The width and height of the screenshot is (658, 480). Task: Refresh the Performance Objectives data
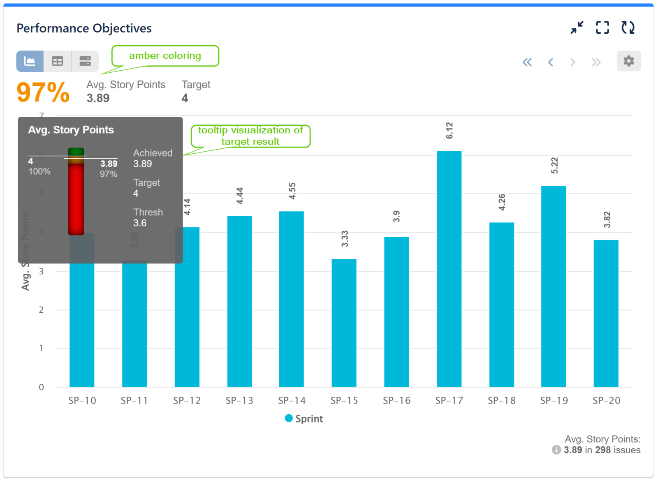628,28
